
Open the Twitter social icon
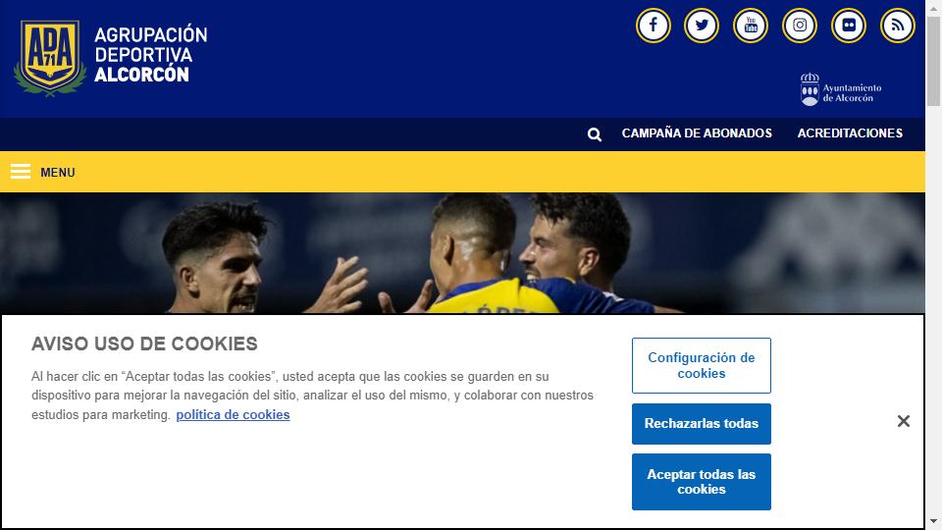point(702,26)
